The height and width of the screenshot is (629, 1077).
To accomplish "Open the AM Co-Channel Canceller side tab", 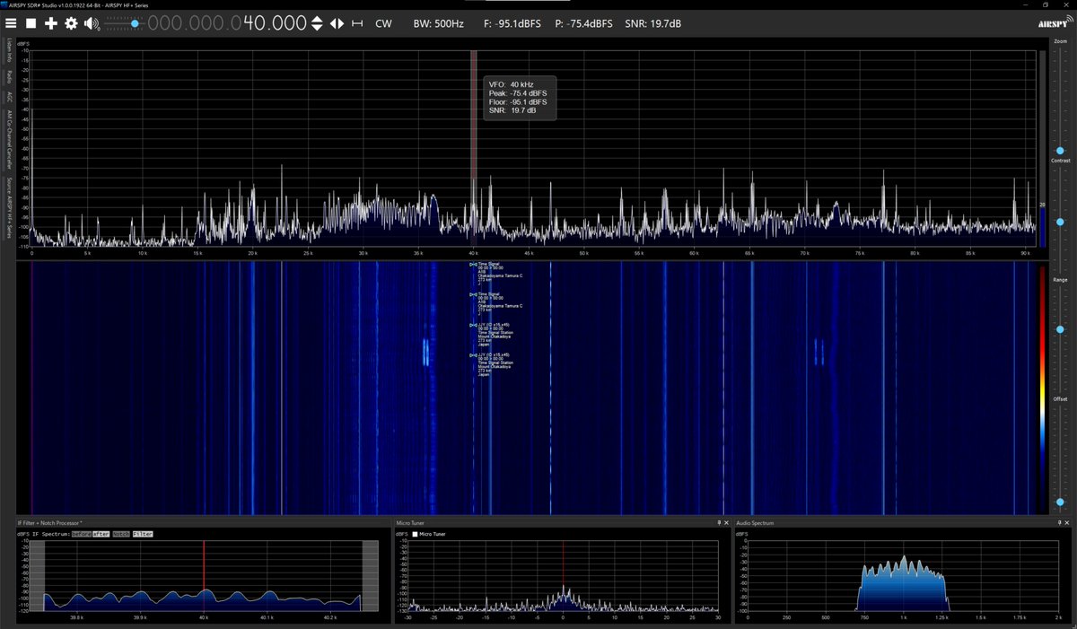I will (x=9, y=139).
